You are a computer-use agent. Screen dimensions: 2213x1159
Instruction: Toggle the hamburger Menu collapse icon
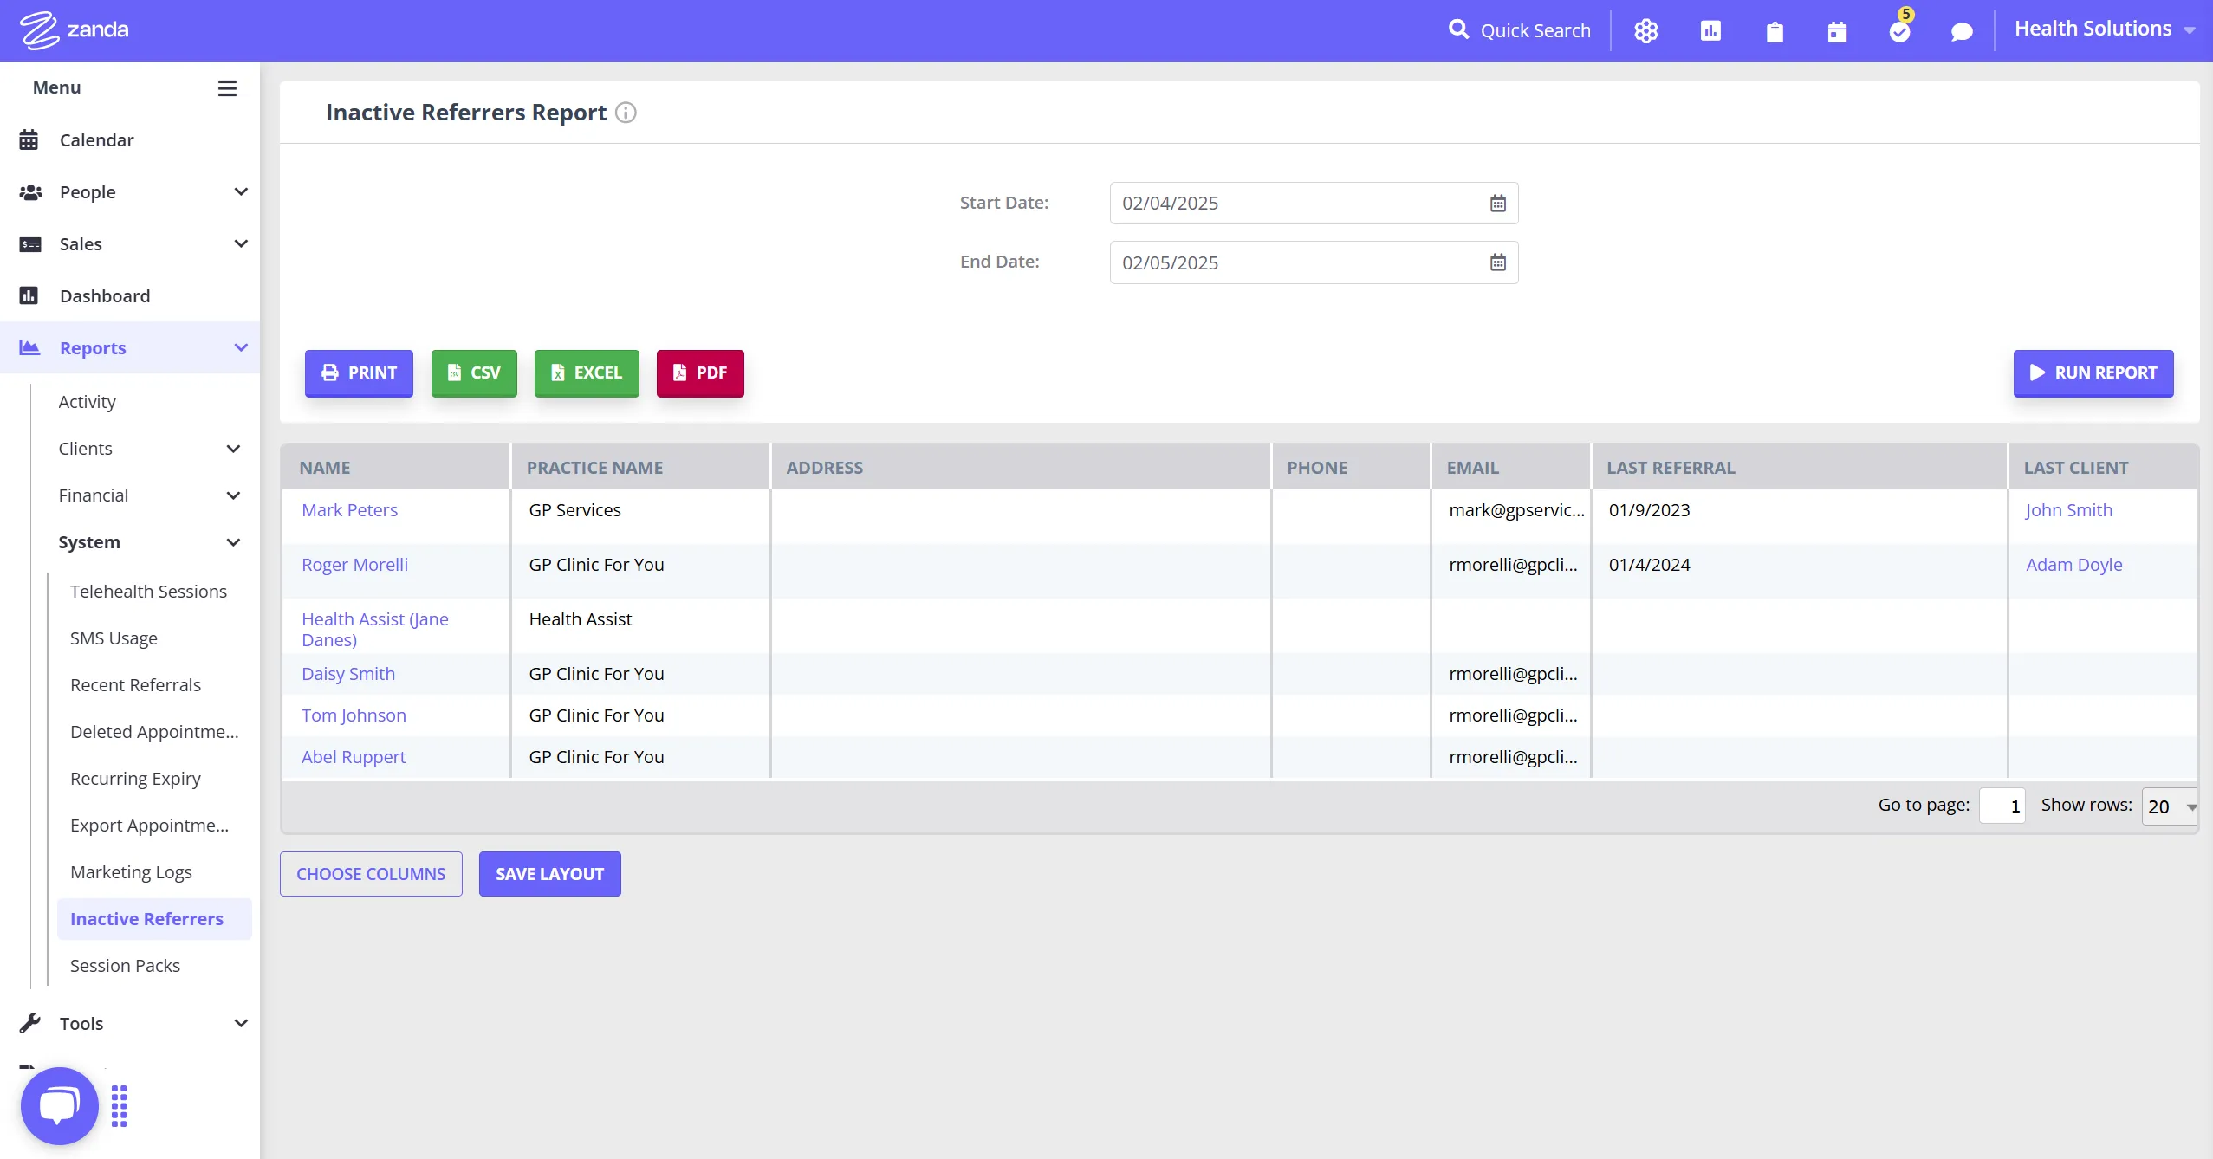[227, 87]
